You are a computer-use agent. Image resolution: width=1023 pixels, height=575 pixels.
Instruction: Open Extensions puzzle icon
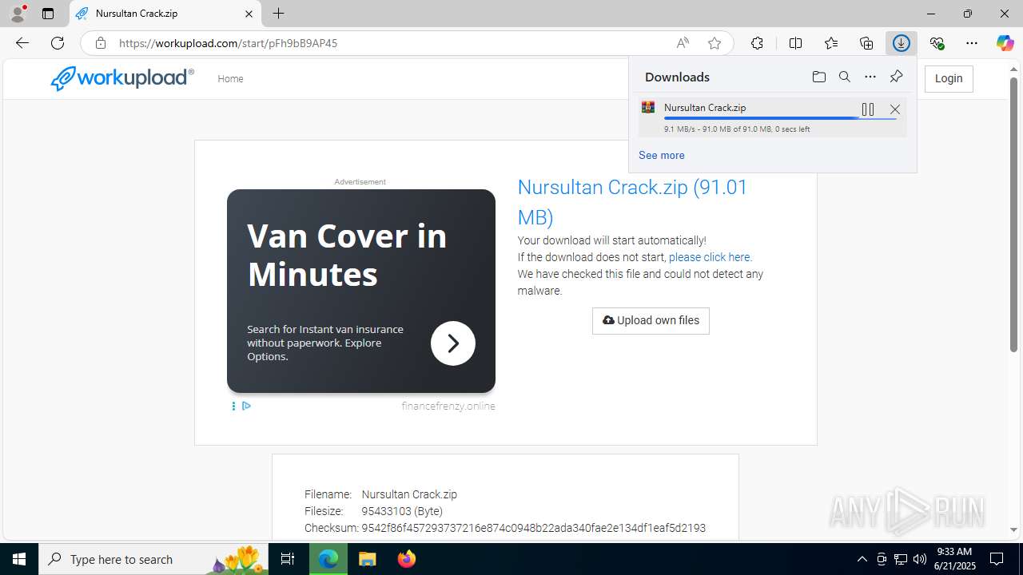click(x=757, y=43)
